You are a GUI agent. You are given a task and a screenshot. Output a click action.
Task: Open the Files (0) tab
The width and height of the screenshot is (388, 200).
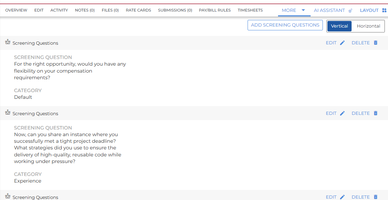pos(110,10)
